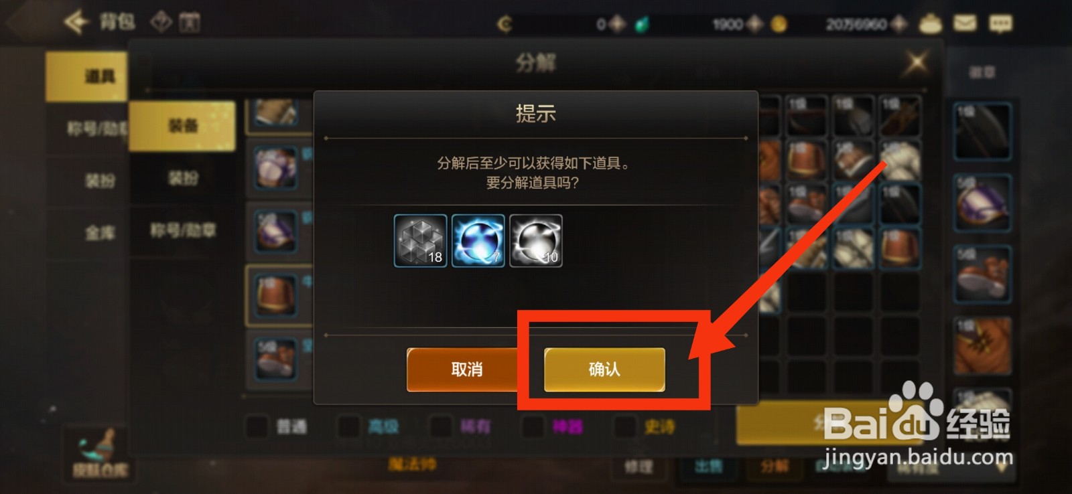
Task: Toggle the 稀有 rarity checkbox
Action: click(x=440, y=426)
